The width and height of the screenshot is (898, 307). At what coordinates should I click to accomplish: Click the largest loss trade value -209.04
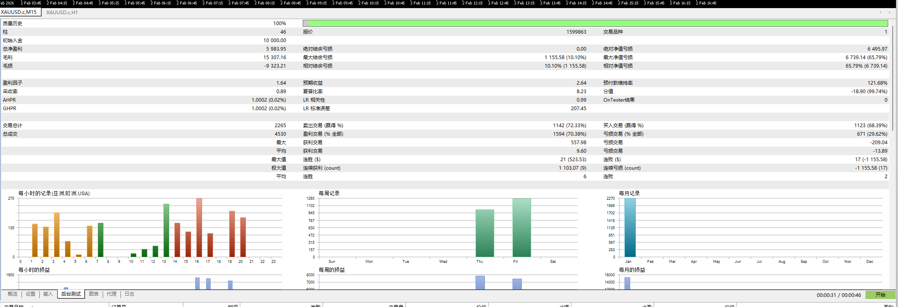click(879, 143)
